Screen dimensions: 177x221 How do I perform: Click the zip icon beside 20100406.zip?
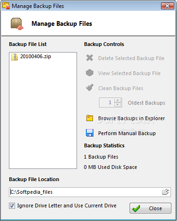click(15, 57)
